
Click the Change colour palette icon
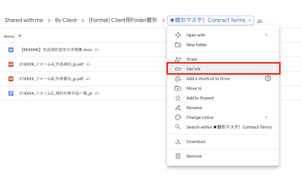point(178,117)
